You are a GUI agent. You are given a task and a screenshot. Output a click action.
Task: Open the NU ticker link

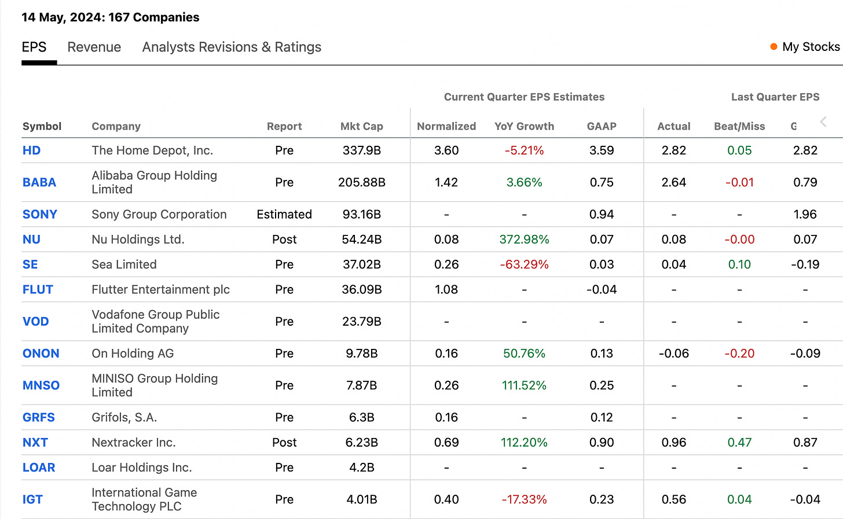31,240
